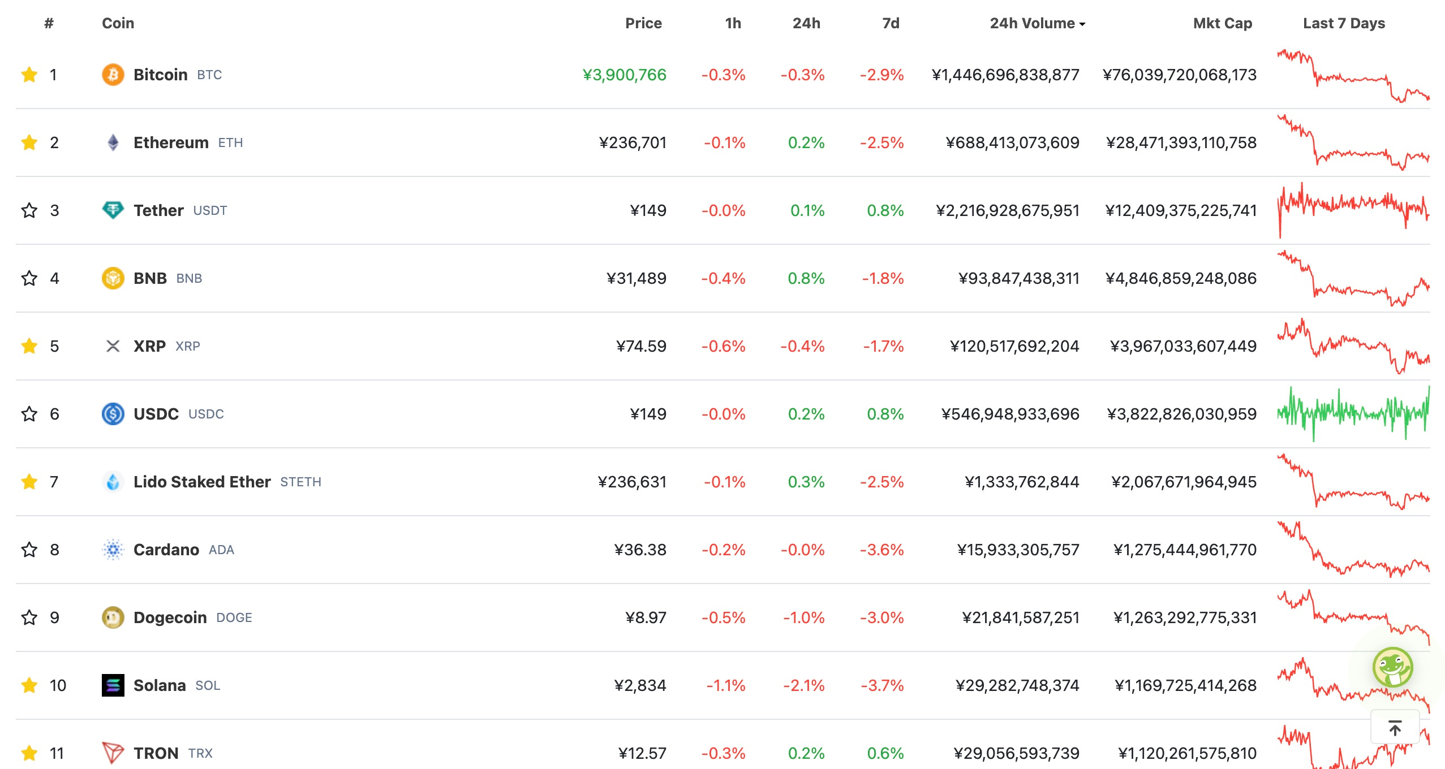Viewport: 1445px width, 769px height.
Task: Click the BNB coin logo
Action: point(113,278)
